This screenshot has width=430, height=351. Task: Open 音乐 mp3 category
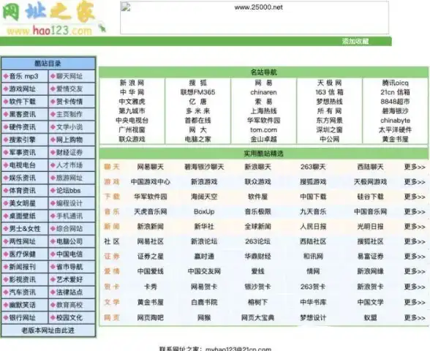pyautogui.click(x=24, y=76)
